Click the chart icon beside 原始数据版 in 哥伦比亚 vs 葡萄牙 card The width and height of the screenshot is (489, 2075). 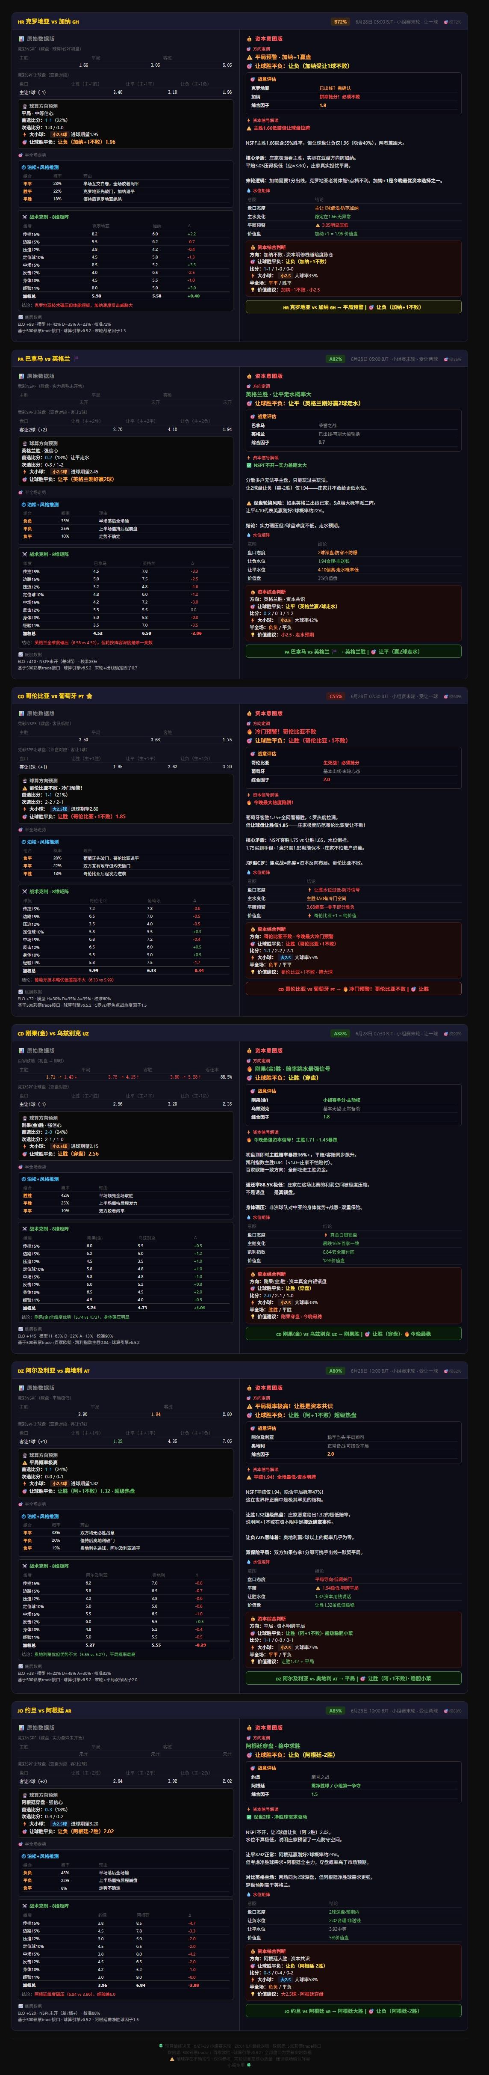click(x=22, y=713)
